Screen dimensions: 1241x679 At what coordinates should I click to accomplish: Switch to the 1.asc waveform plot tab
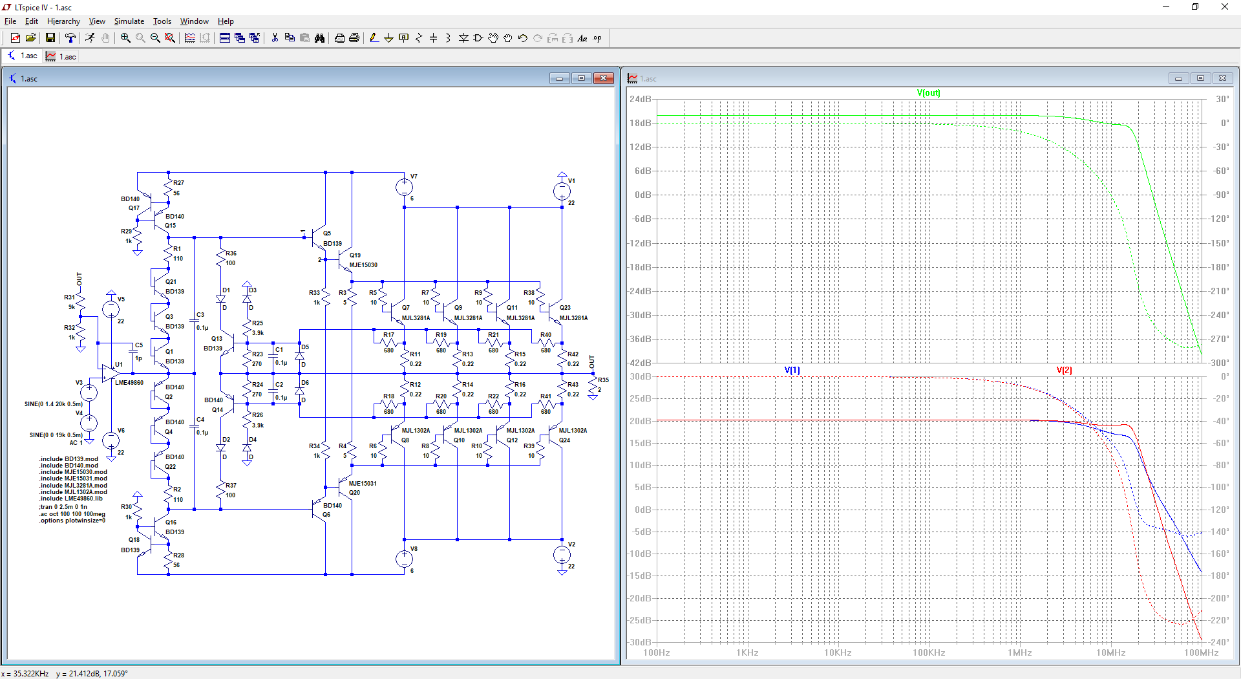(61, 56)
